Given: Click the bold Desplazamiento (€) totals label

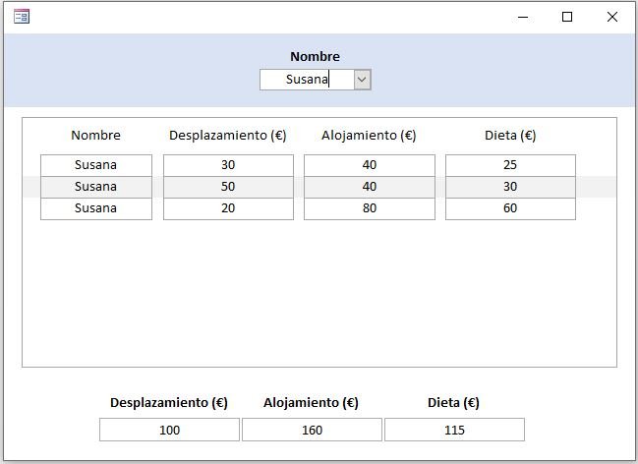Looking at the screenshot, I should (169, 402).
